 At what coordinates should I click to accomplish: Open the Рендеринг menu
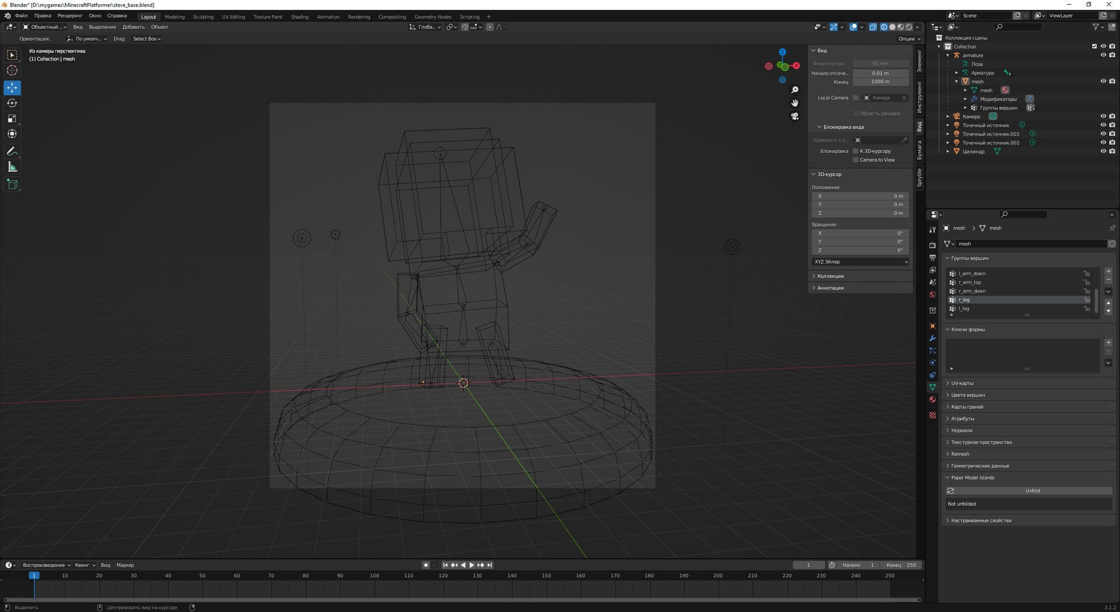pyautogui.click(x=70, y=16)
